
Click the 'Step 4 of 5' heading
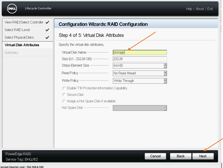click(x=91, y=35)
